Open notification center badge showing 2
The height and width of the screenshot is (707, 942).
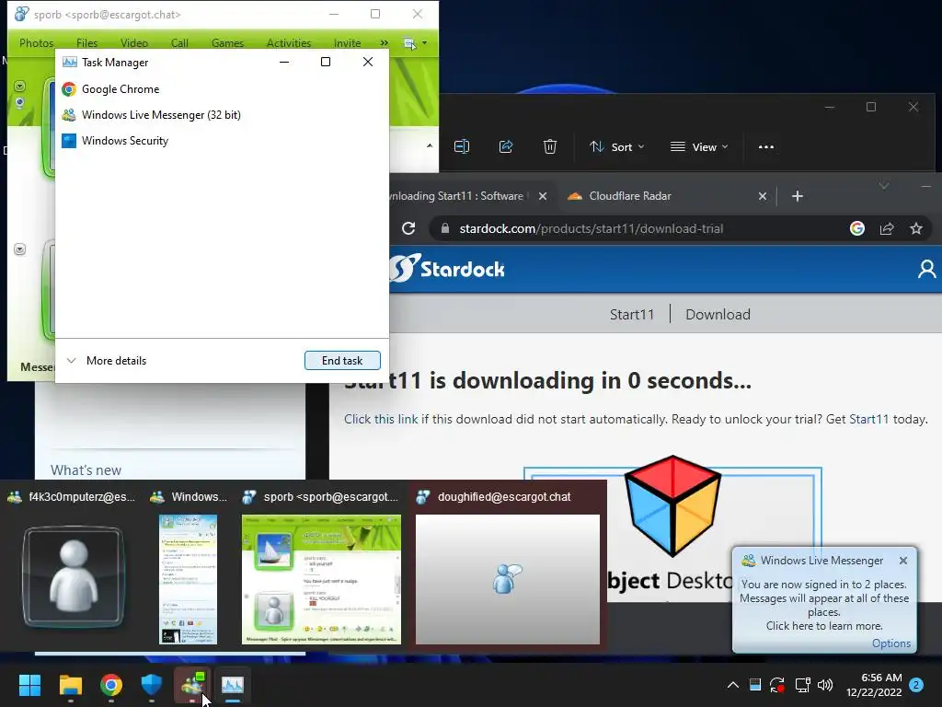[916, 685]
